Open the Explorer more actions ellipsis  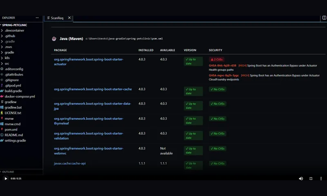[x=37, y=18]
